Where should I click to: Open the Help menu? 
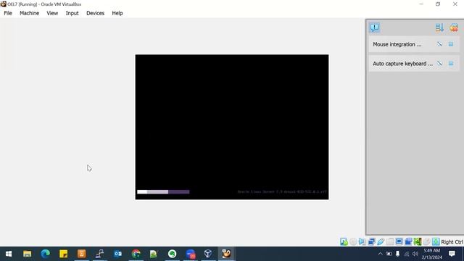click(117, 13)
